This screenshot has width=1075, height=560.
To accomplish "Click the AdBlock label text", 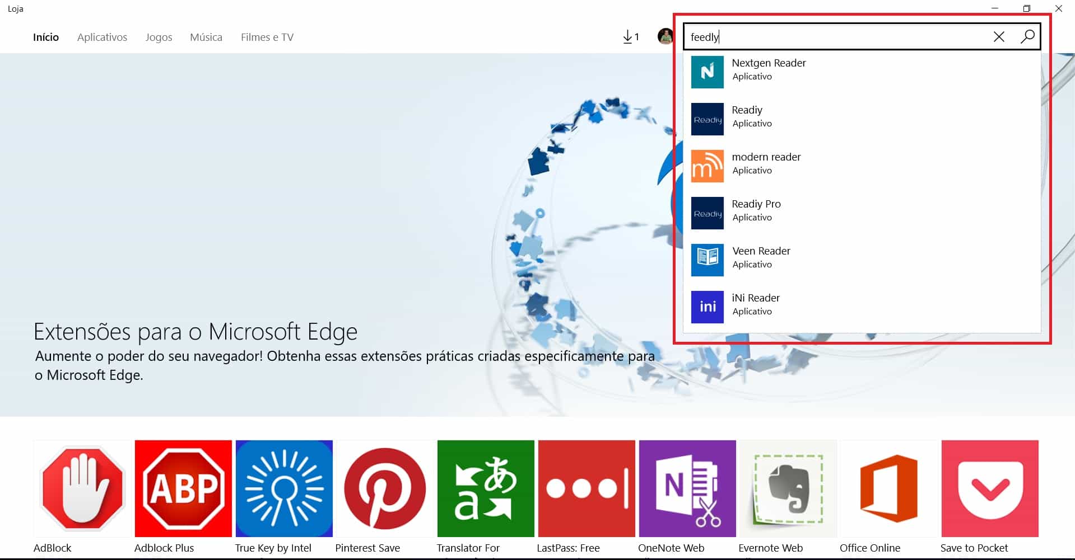I will coord(53,548).
